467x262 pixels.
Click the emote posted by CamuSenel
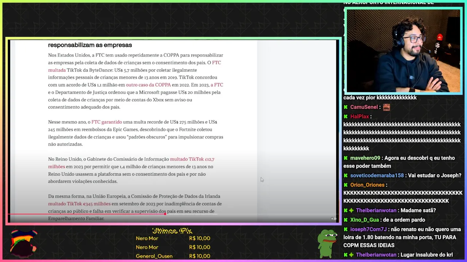[x=386, y=107]
